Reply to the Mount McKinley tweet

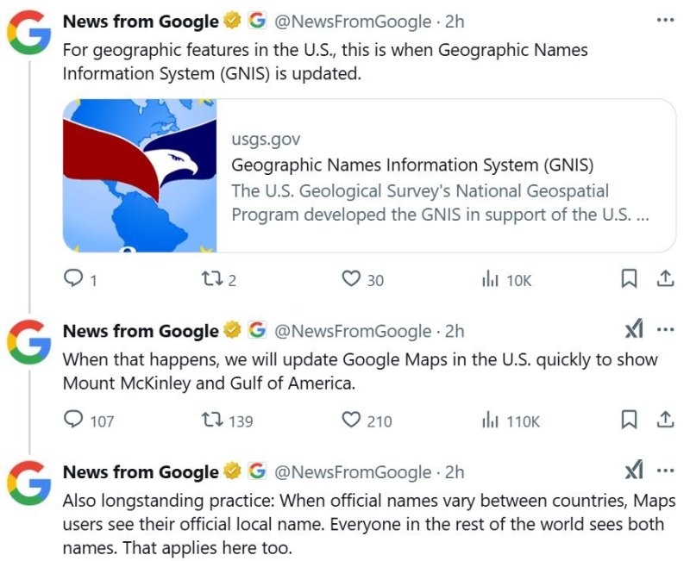coord(74,420)
